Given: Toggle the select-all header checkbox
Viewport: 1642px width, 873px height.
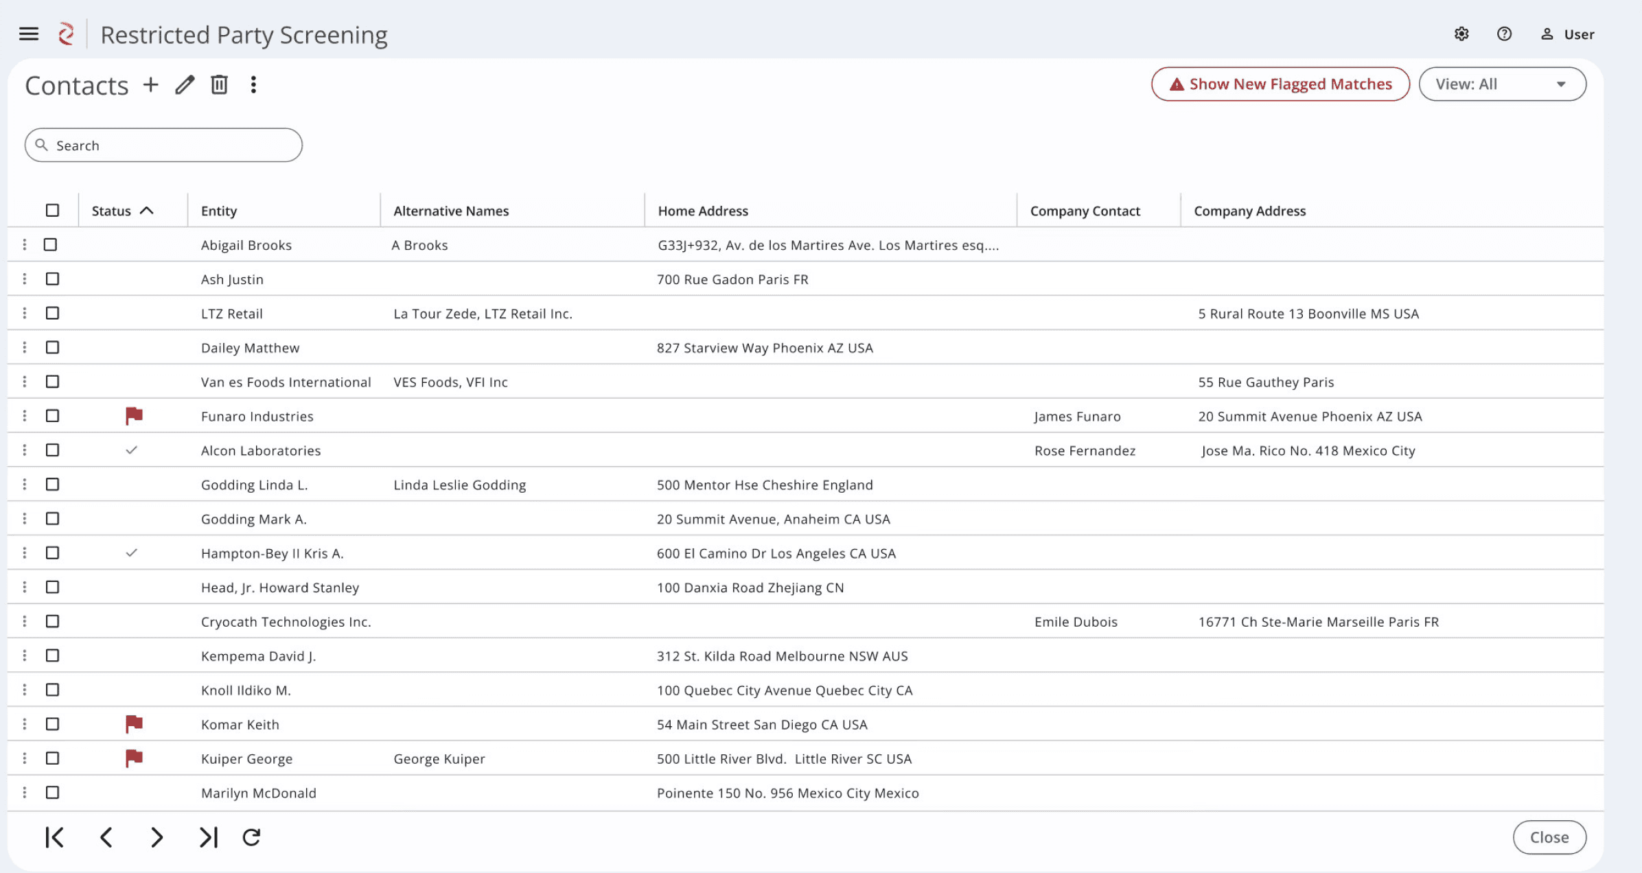Looking at the screenshot, I should tap(52, 210).
